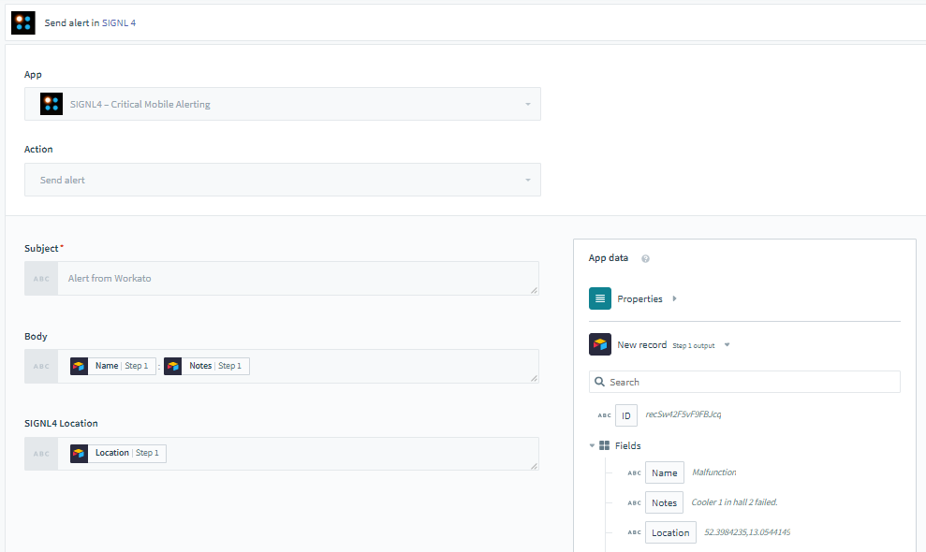Viewport: 926px width, 552px height.
Task: Click resize handle of SIGNL4 Location field
Action: coord(534,466)
